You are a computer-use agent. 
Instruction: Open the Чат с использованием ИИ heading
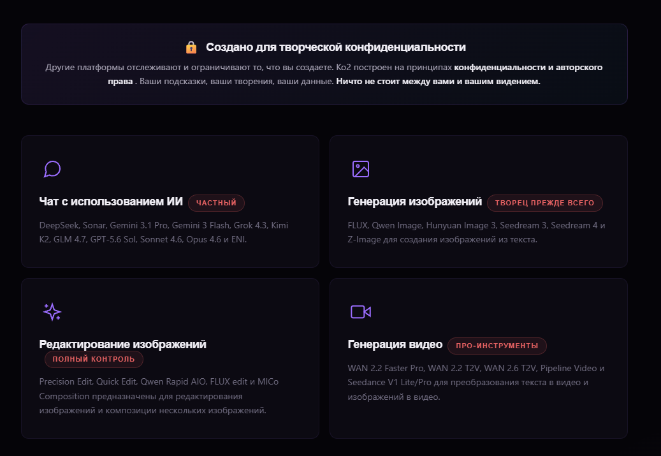point(111,202)
